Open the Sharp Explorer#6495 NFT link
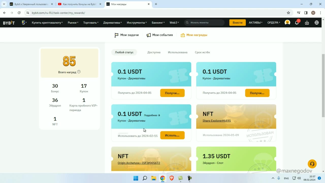The image size is (325, 183). (x=217, y=121)
